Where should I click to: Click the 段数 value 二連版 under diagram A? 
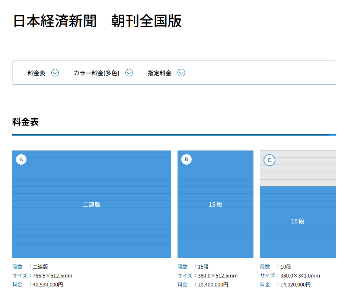pos(41,267)
